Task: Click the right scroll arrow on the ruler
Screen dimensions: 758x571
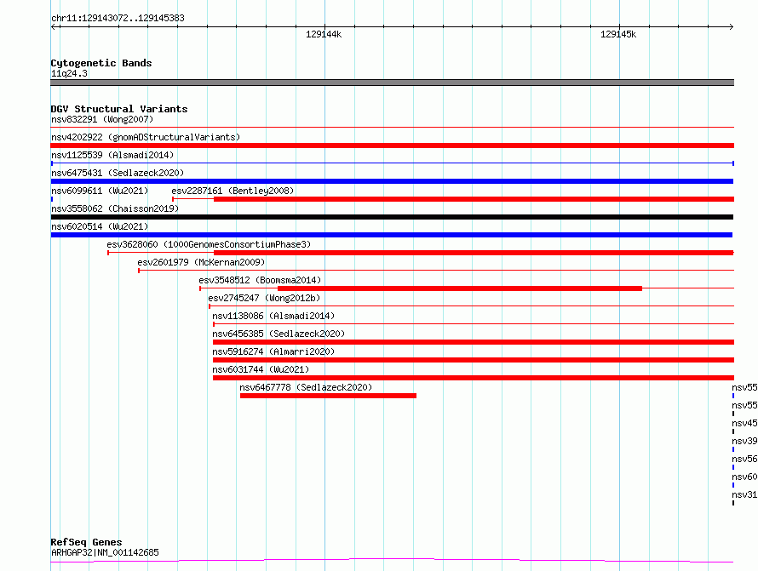Action: coord(732,26)
